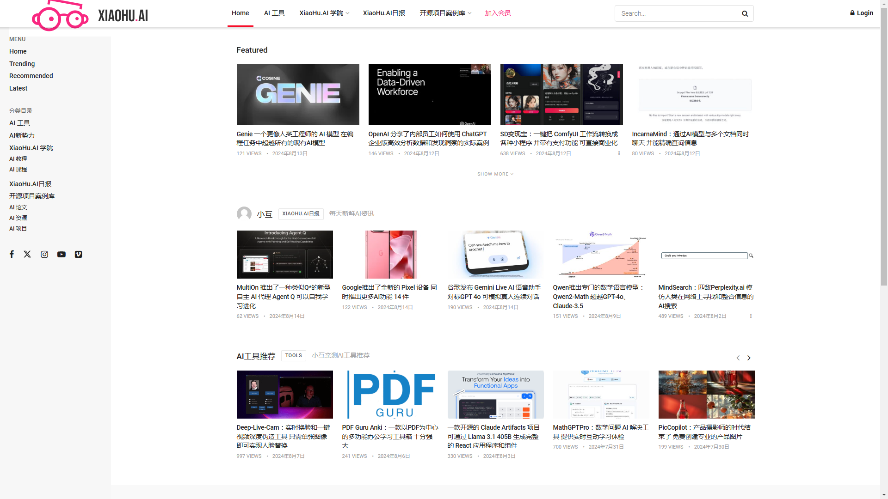The image size is (888, 499).
Task: Open the 加入会员 navigation link
Action: tap(498, 13)
